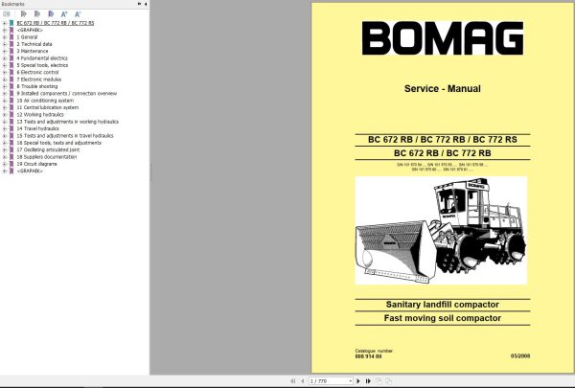The height and width of the screenshot is (388, 575).
Task: Click the next view icon in bottom bar
Action: (x=388, y=381)
